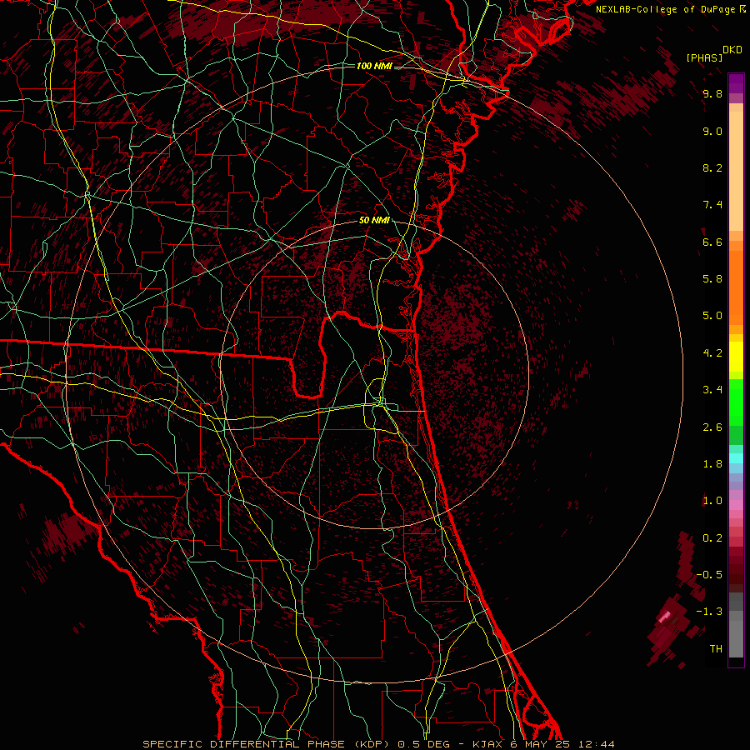Click the 1.0 scale value
This screenshot has width=750, height=750.
712,501
